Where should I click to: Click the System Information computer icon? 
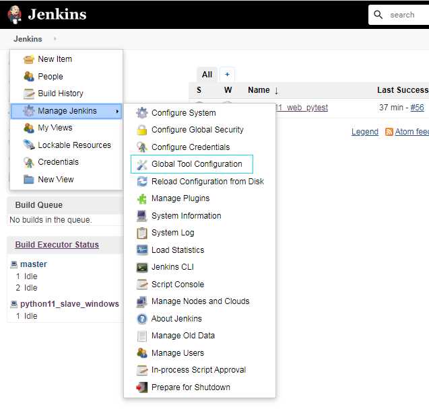tap(142, 216)
